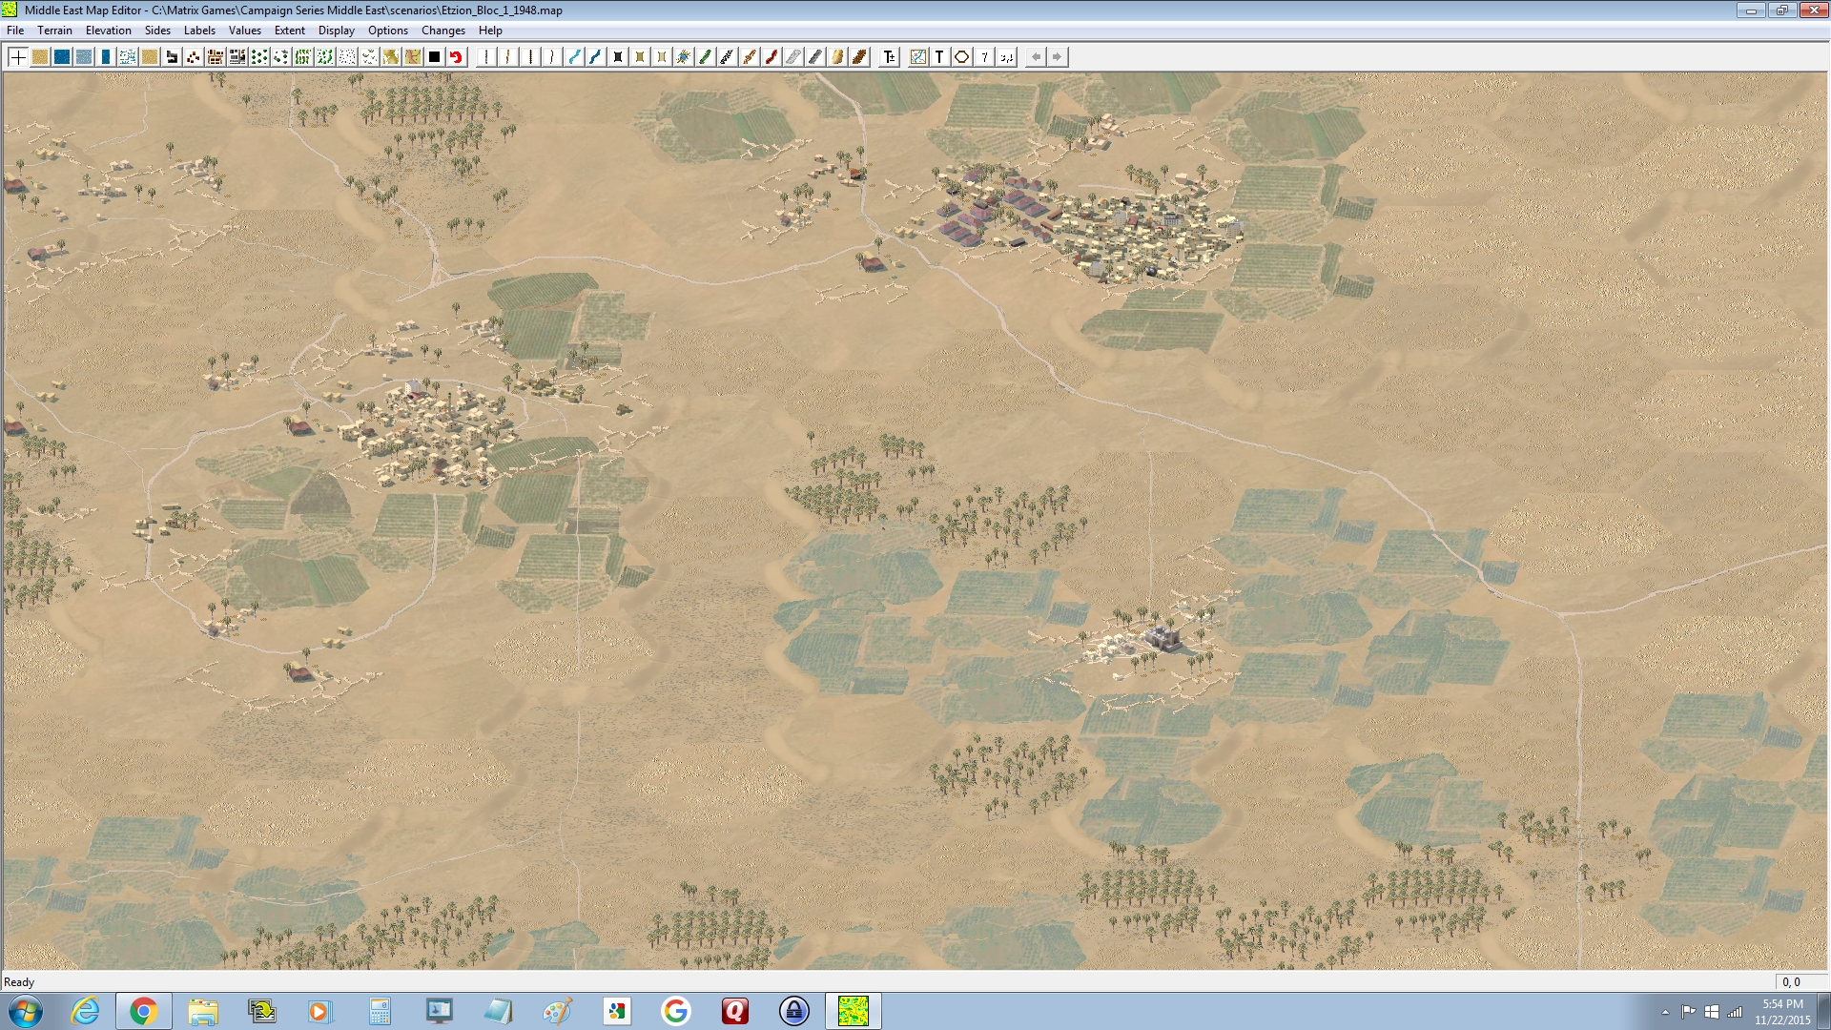This screenshot has width=1831, height=1030.
Task: Toggle the mini map view icon
Action: point(917,57)
